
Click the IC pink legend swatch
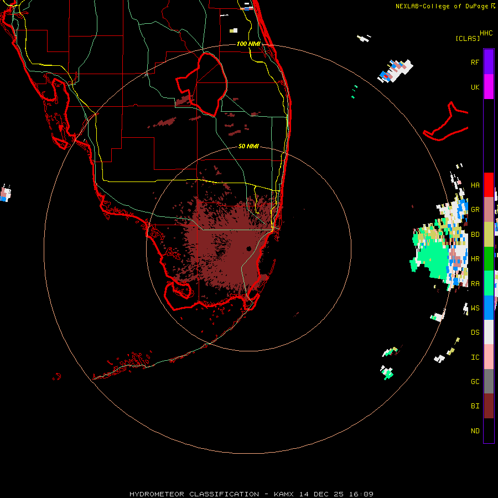(489, 357)
